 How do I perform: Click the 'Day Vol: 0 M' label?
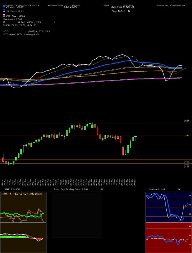[121, 11]
